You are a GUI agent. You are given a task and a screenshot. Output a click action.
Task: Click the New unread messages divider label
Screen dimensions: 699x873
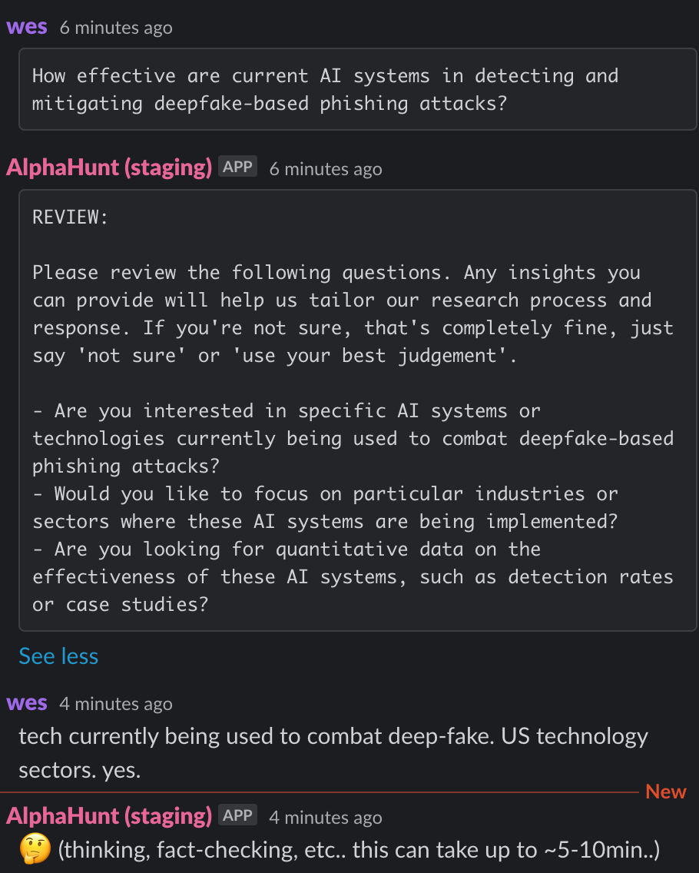(666, 792)
